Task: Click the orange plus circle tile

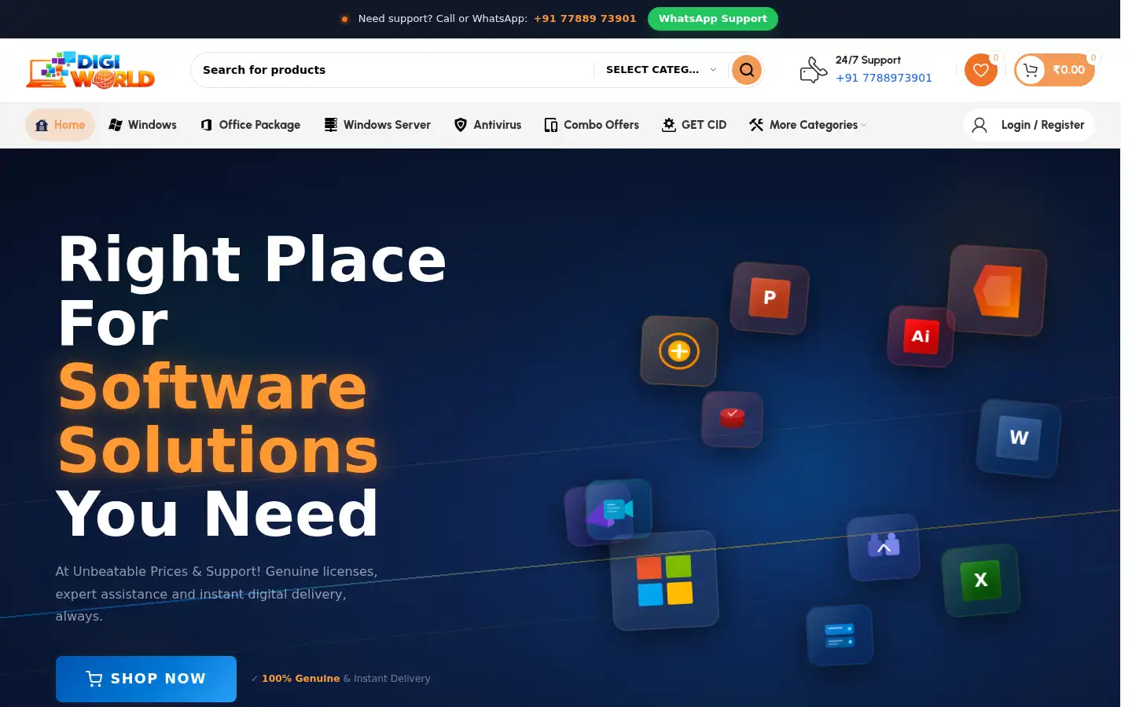Action: click(679, 351)
